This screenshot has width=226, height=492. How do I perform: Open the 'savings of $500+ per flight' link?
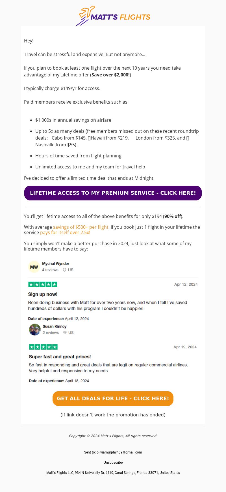click(x=81, y=227)
